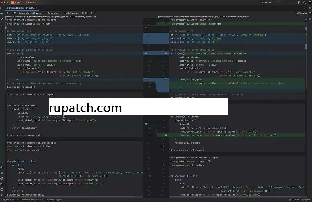
Task: Click the 5 differences label
Action: (301, 13)
